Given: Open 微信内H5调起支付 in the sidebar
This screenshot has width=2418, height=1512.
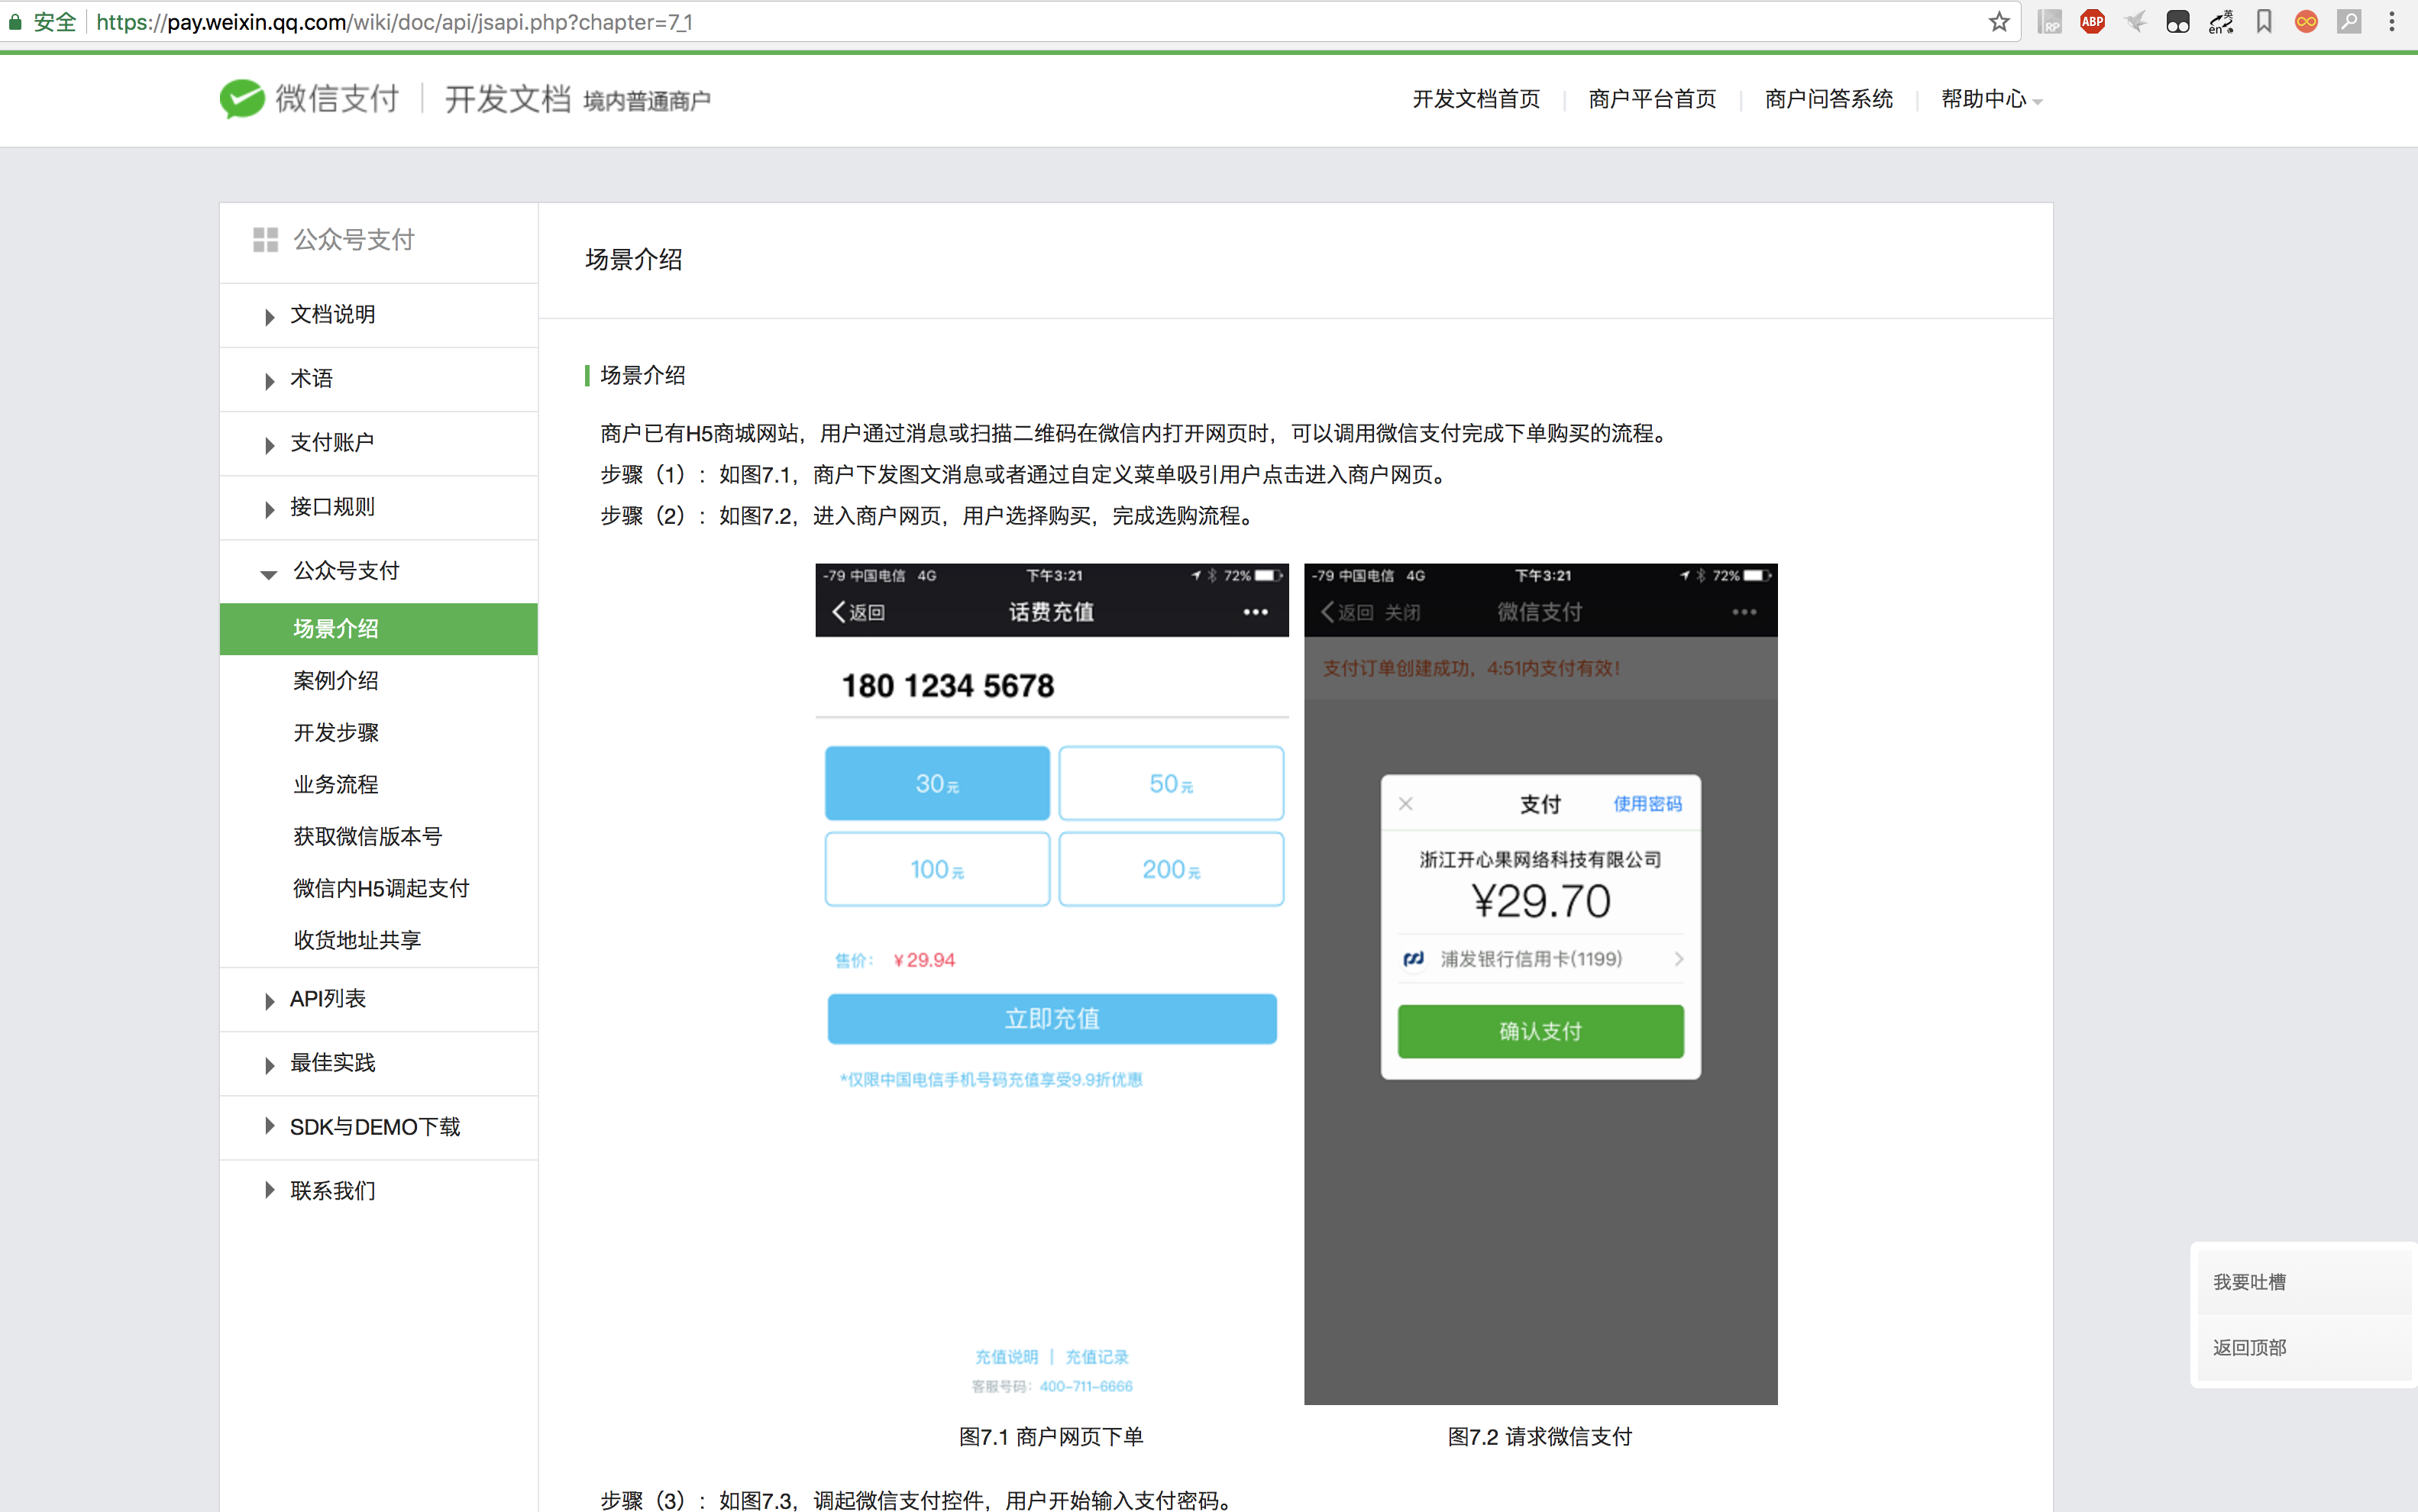Looking at the screenshot, I should coord(381,889).
